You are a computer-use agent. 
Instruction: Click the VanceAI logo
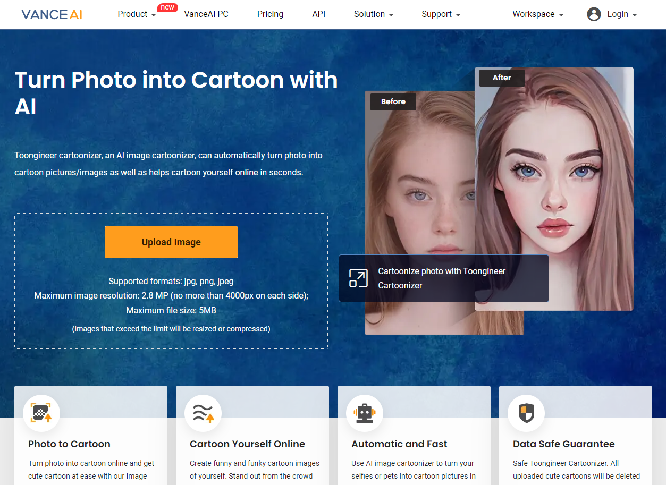tap(52, 14)
